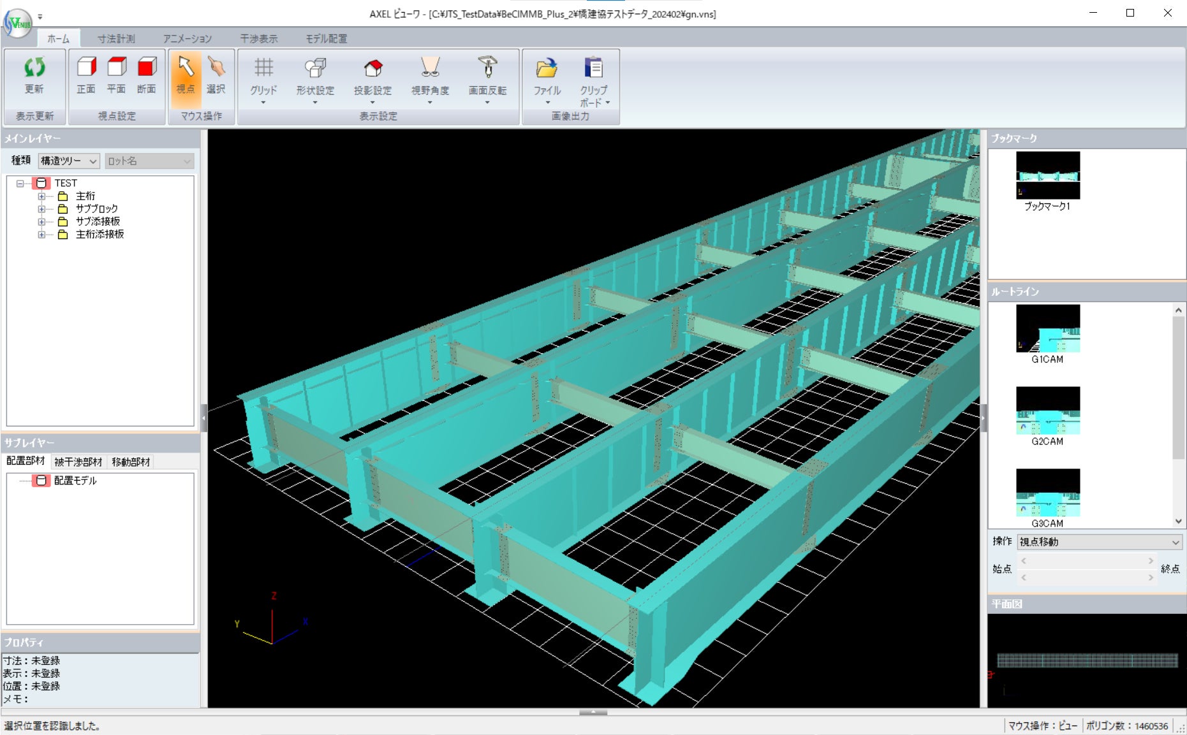Collapse the TEST root node
This screenshot has height=735, width=1187.
tap(20, 184)
